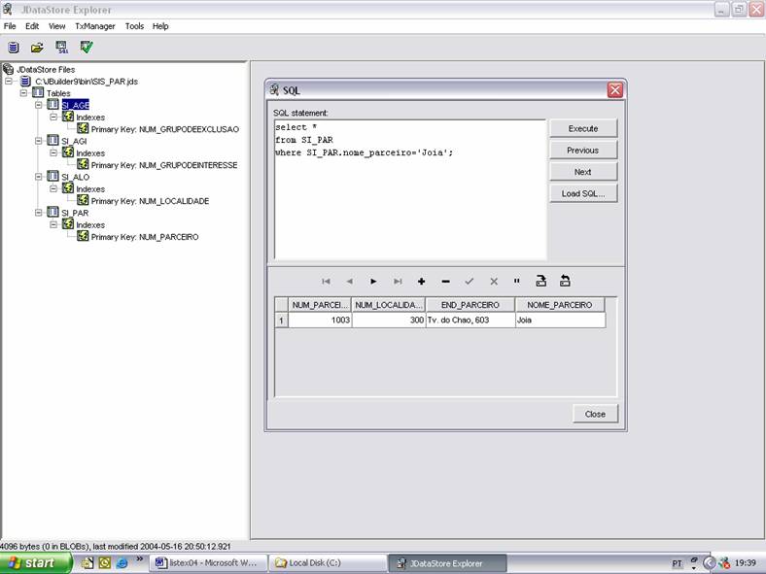Screen dimensions: 766x574
Task: Collapse the SI_AGE table node
Action: [39, 105]
